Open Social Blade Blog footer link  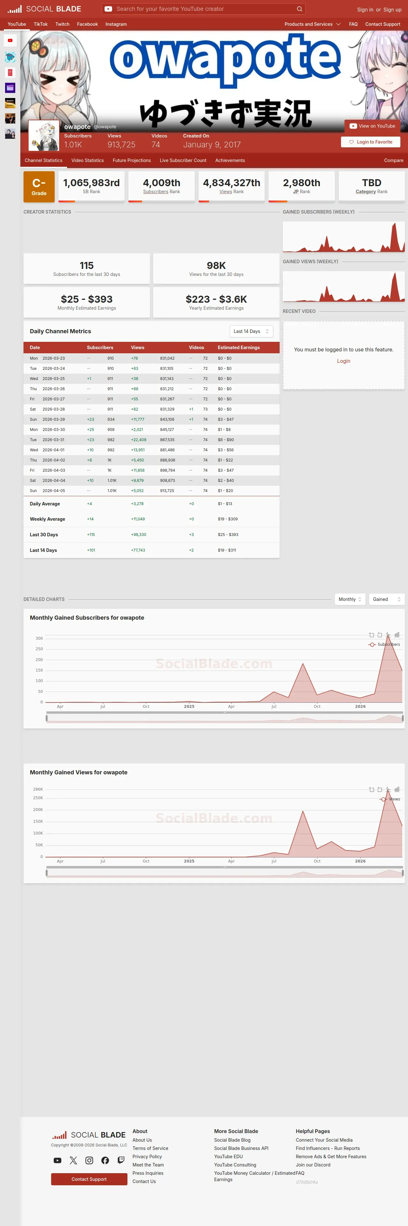(232, 1140)
